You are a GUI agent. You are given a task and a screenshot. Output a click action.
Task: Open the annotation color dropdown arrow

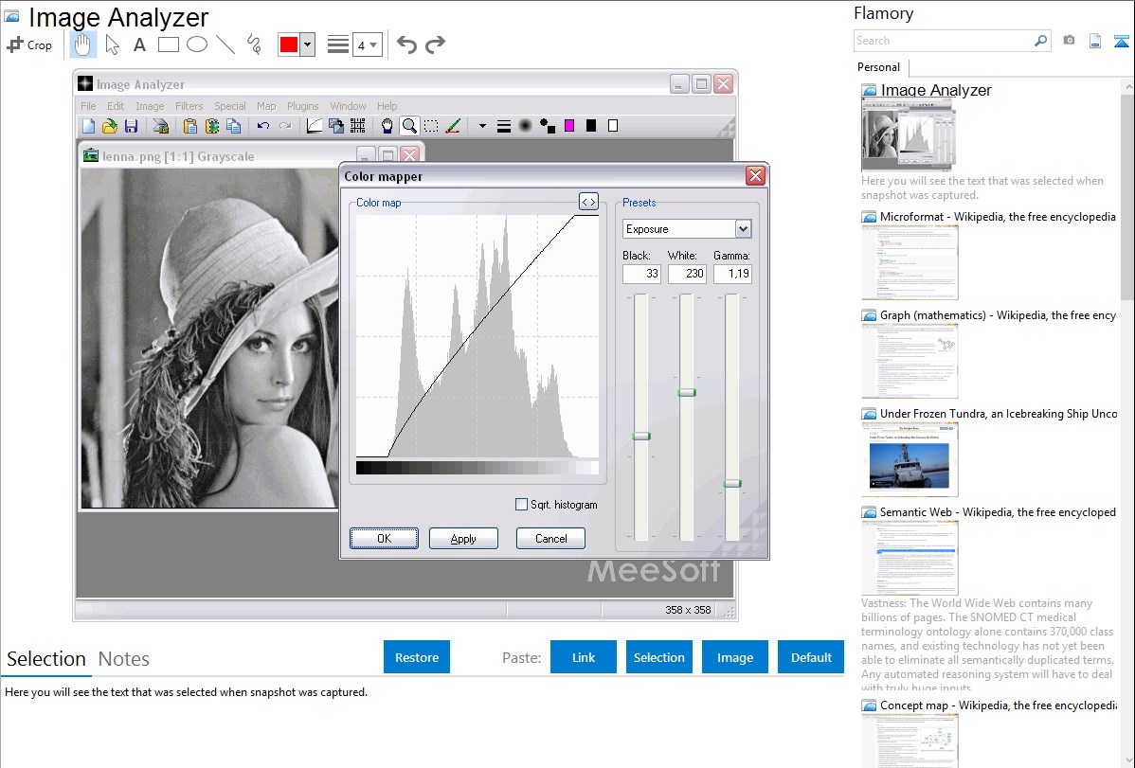307,45
